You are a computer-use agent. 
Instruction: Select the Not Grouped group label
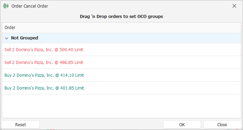click(25, 38)
